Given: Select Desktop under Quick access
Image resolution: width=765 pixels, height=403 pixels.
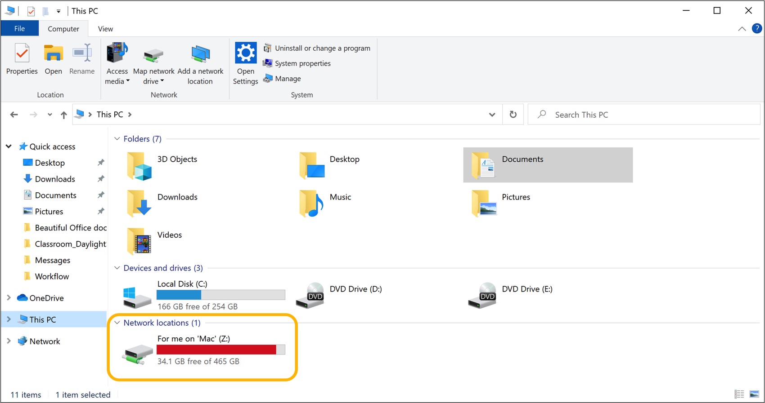Looking at the screenshot, I should click(50, 163).
